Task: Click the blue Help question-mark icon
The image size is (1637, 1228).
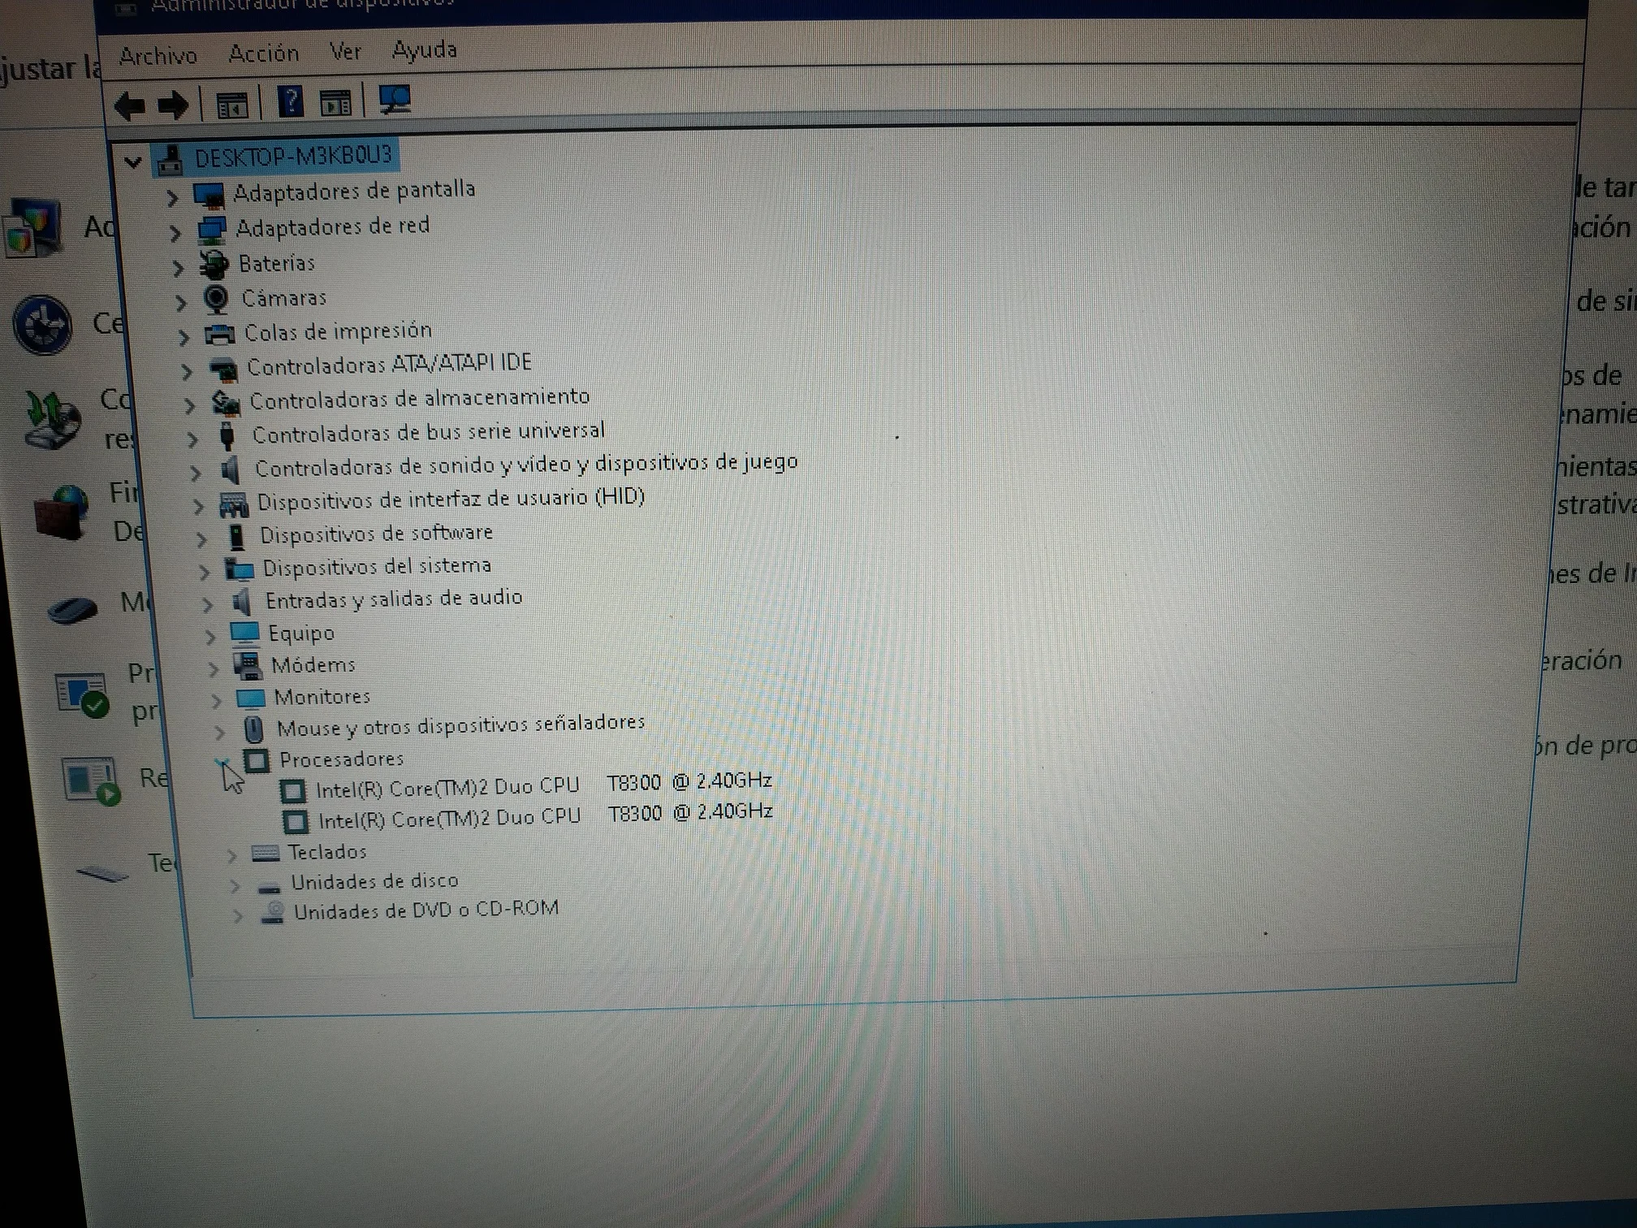Action: [290, 102]
